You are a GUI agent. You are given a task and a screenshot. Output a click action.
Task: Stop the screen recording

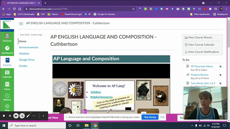tap(4, 116)
